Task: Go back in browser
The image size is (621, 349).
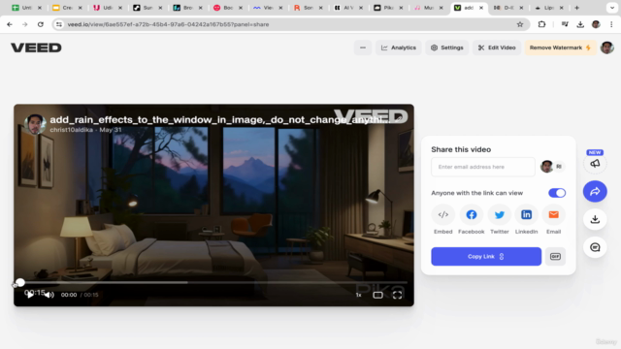Action: click(10, 24)
